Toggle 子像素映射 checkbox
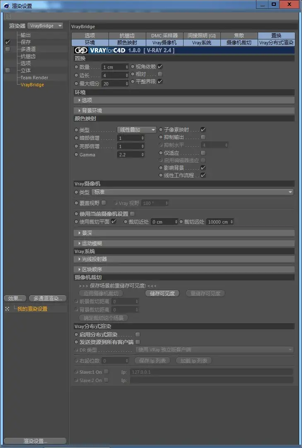The width and height of the screenshot is (302, 448). tap(203, 129)
